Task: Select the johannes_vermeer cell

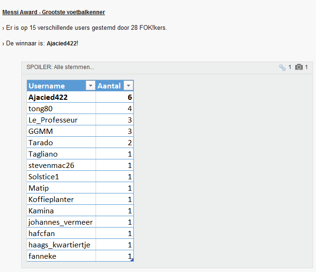Action: point(61,222)
